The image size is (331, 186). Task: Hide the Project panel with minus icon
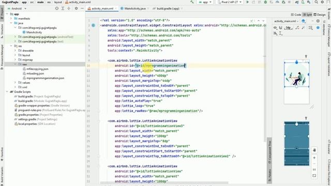(82, 8)
